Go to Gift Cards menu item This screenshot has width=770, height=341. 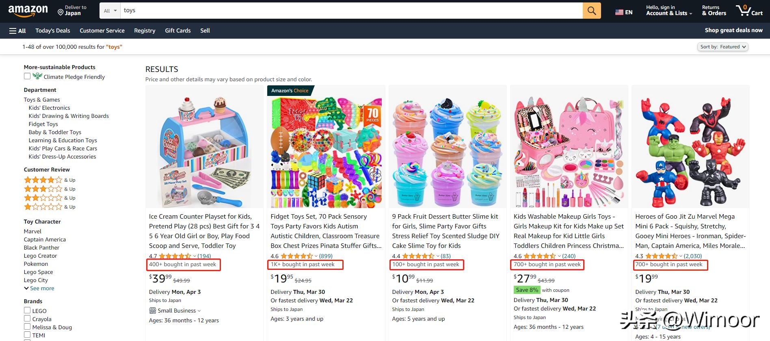178,30
